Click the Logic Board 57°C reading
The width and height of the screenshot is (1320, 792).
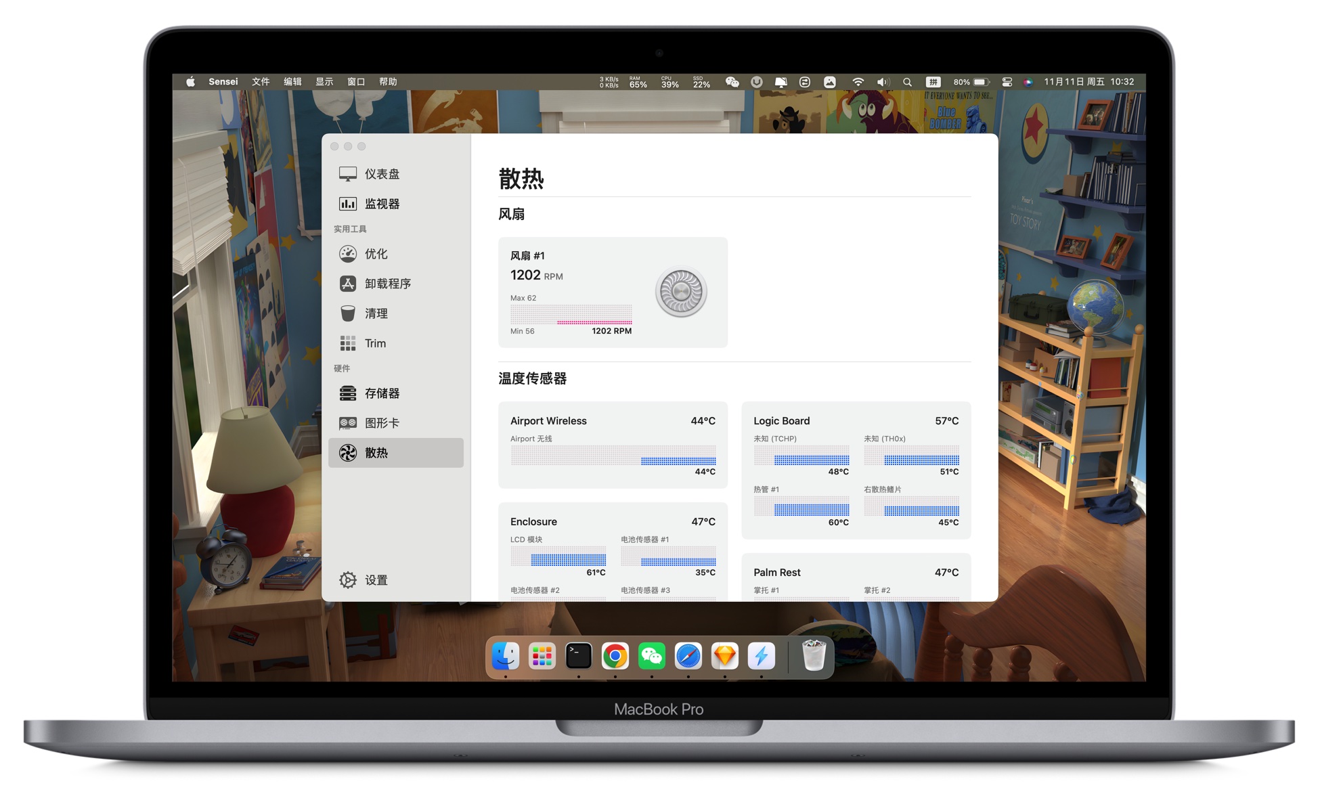tap(946, 421)
